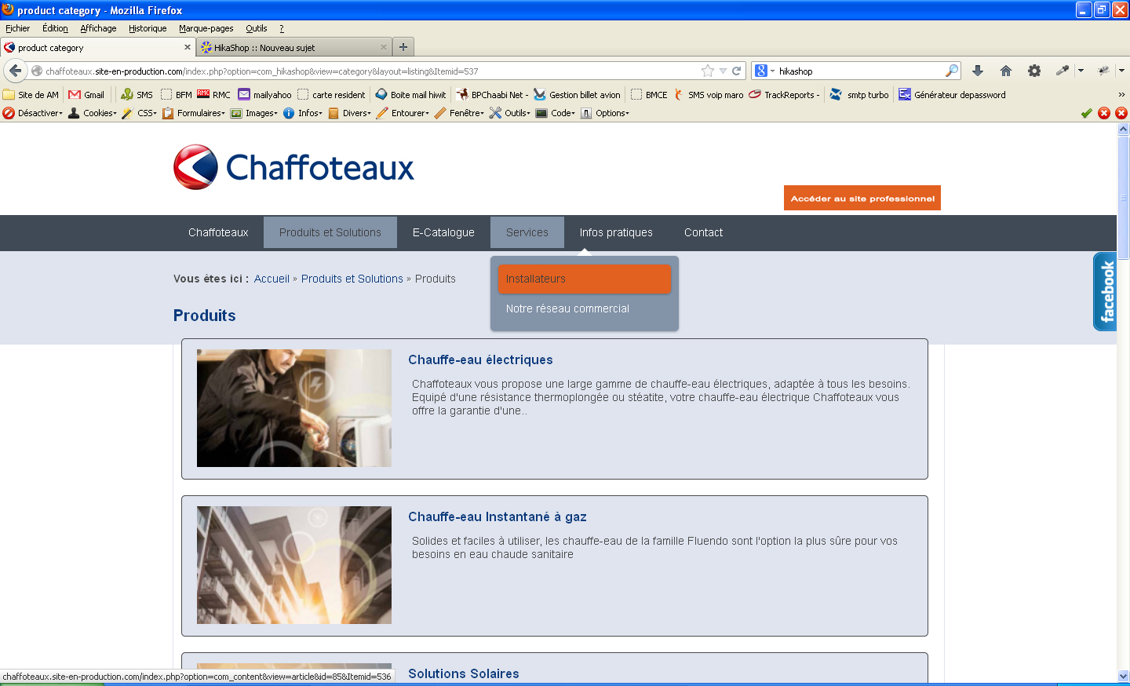This screenshot has height=686, width=1130.
Task: Bookmark this page with the star icon
Action: [708, 71]
